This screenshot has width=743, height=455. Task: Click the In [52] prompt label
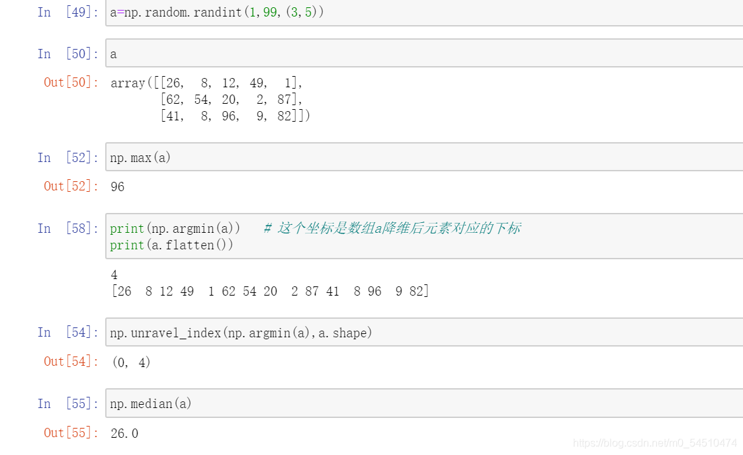(x=68, y=157)
